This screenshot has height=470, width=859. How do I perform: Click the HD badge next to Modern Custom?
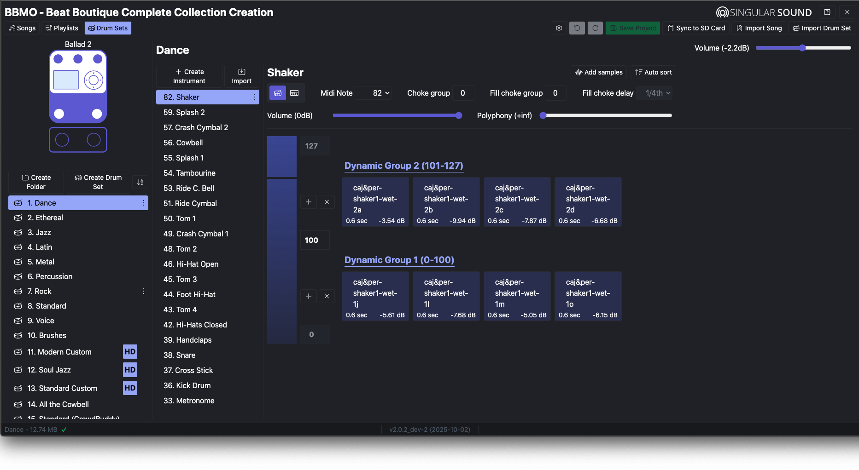(129, 351)
